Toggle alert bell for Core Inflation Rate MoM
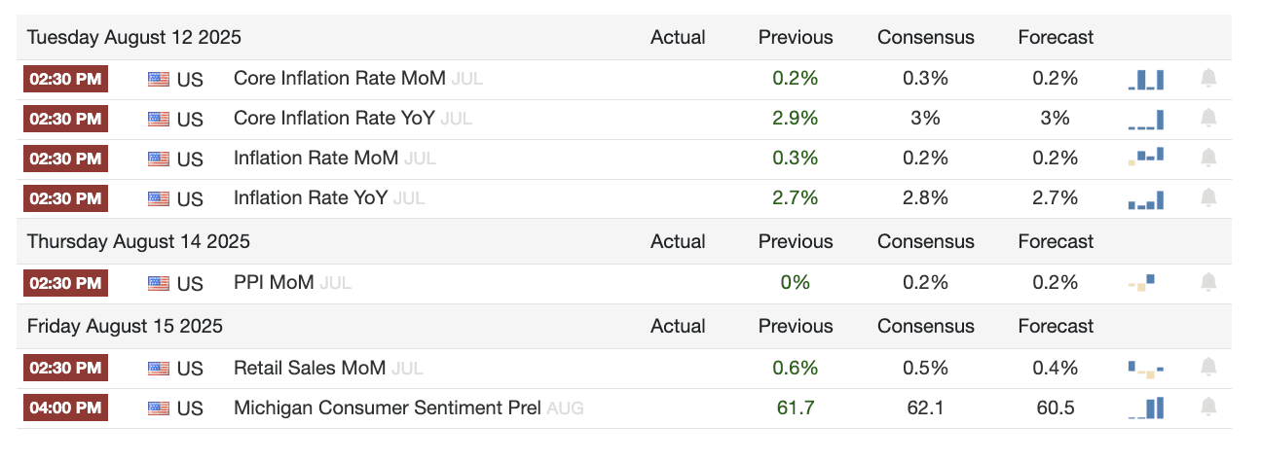The width and height of the screenshot is (1262, 461). click(1207, 79)
